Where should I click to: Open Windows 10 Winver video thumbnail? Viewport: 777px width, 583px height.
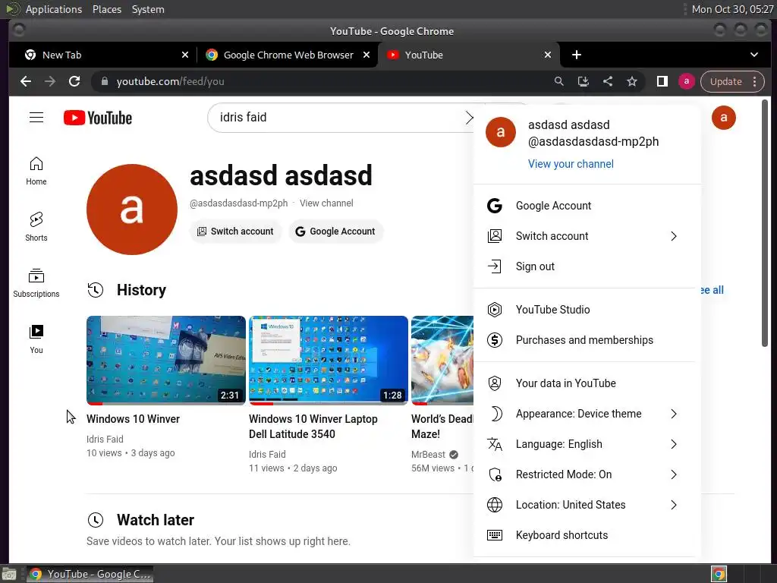coord(166,361)
